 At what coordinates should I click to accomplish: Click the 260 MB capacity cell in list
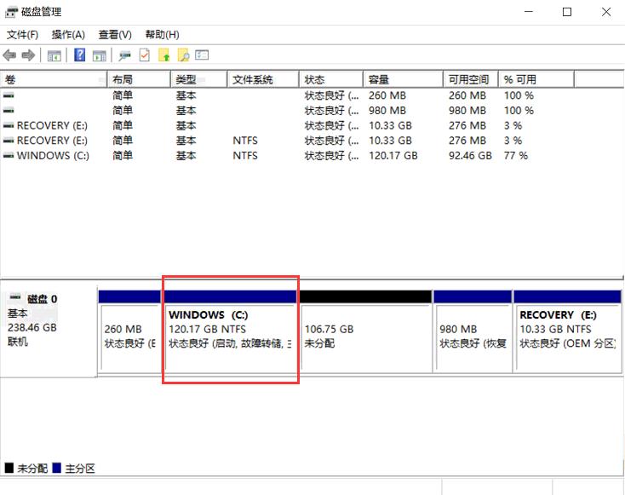(x=387, y=95)
